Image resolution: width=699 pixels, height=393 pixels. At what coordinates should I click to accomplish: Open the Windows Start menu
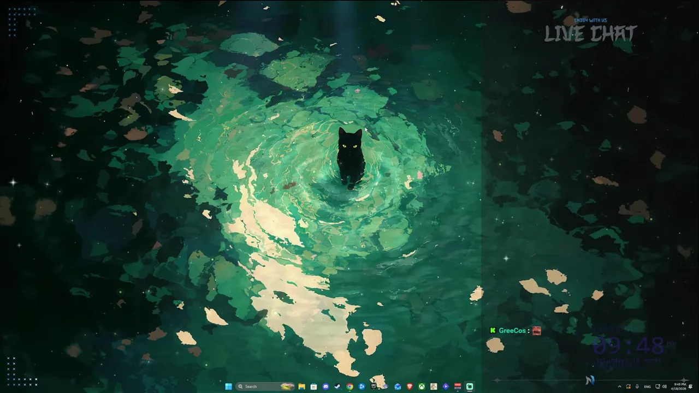(228, 386)
